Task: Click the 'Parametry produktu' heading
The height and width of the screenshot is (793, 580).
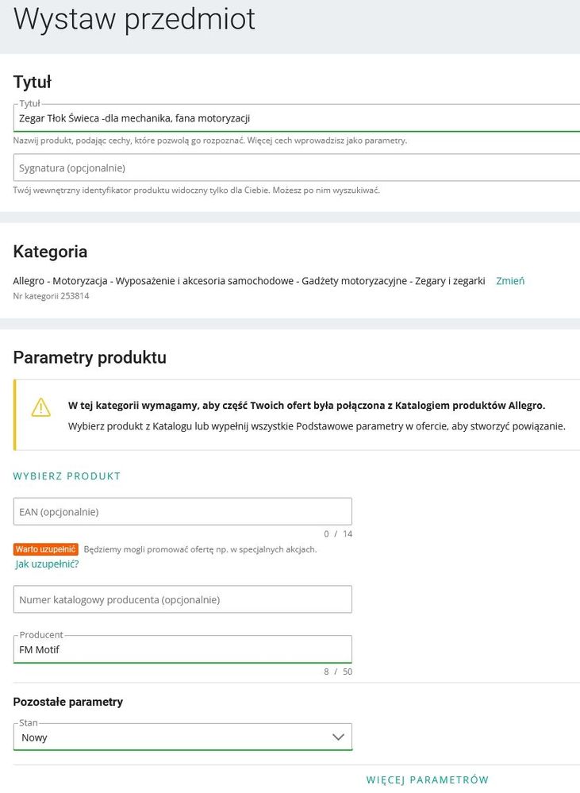Action: tap(90, 357)
